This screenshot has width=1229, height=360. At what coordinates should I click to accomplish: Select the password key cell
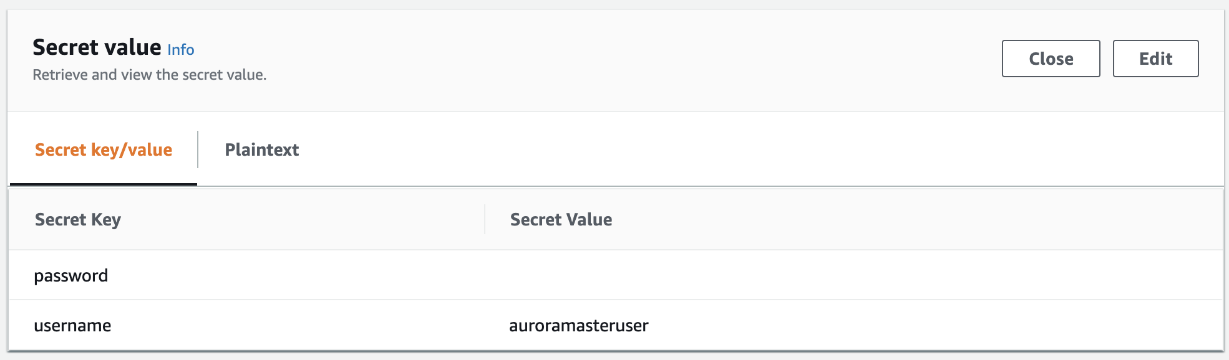[246, 275]
